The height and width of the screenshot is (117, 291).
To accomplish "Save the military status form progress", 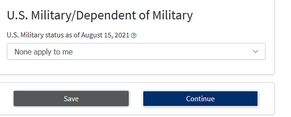I will click(71, 99).
